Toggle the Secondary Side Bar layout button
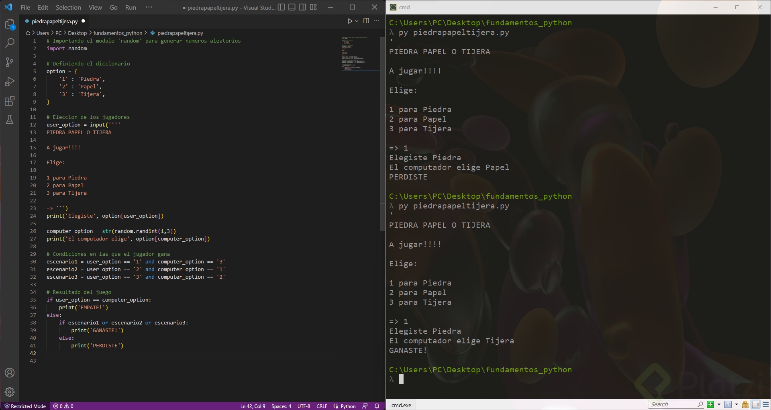This screenshot has width=771, height=410. click(x=302, y=7)
